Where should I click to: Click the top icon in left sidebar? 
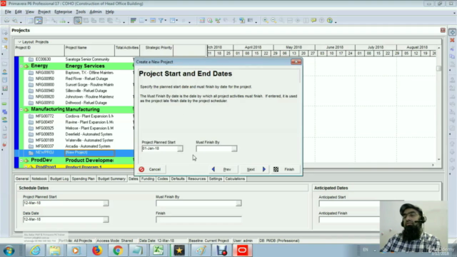(5, 32)
